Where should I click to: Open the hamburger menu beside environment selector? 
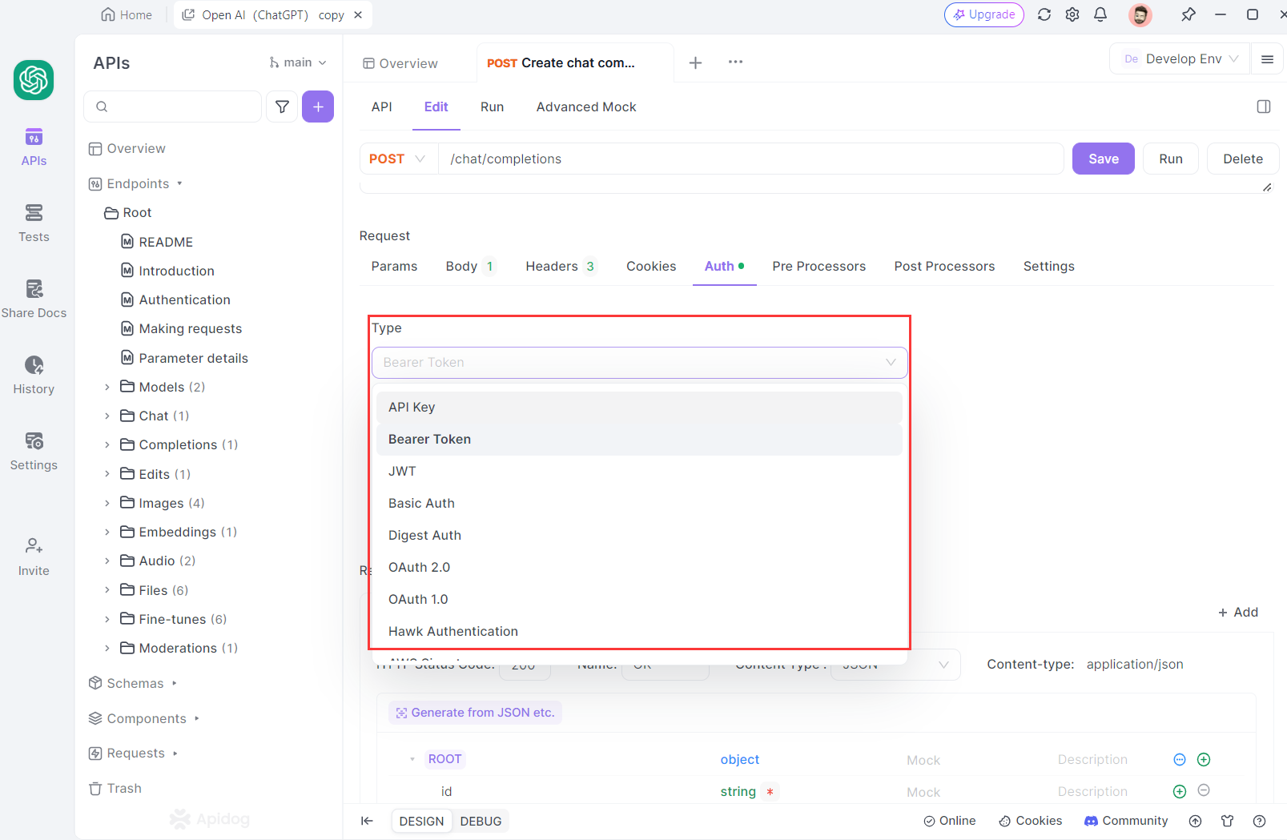[1267, 59]
